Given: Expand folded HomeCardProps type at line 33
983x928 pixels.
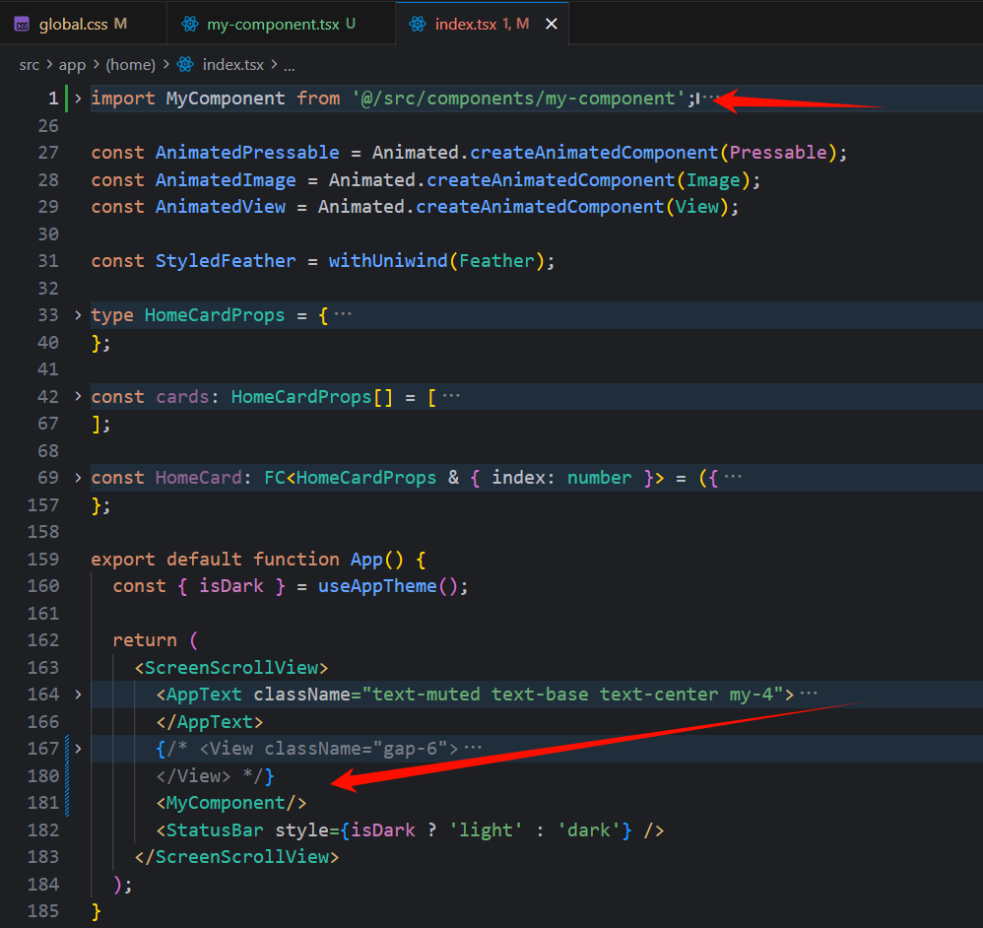Looking at the screenshot, I should coord(78,315).
